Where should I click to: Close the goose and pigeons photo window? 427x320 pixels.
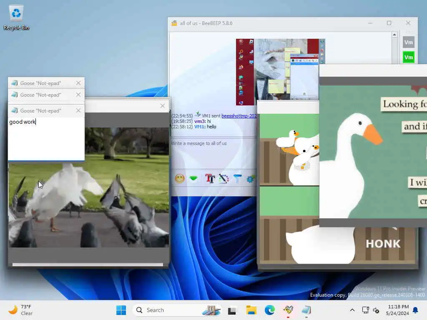(163, 106)
